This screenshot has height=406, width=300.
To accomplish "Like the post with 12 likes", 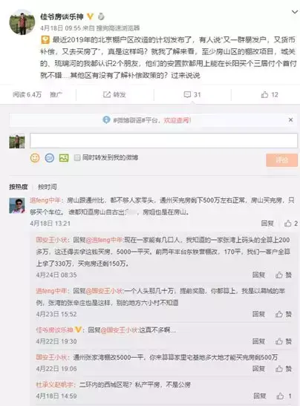I will pos(264,94).
